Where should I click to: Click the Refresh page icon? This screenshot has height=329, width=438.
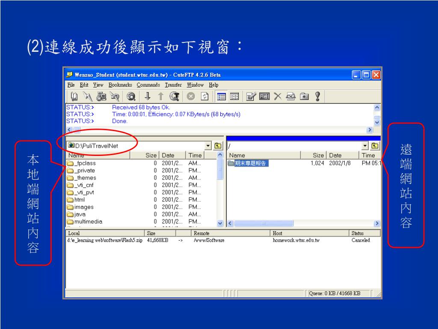tap(205, 96)
